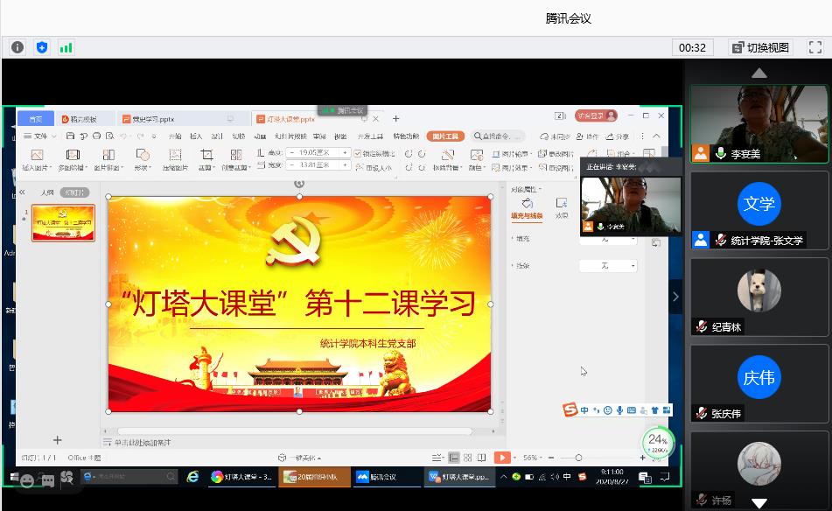Select 纪青林 participant tile

759,297
